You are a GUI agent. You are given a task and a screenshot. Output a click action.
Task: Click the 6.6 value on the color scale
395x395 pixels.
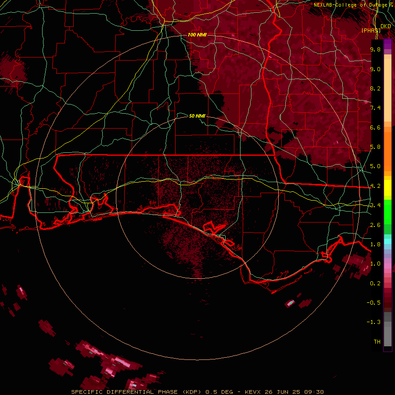pos(375,127)
